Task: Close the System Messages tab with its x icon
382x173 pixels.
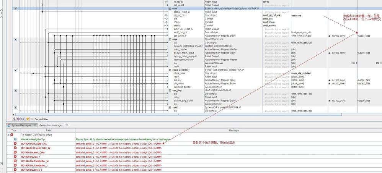Action: [x=35, y=125]
